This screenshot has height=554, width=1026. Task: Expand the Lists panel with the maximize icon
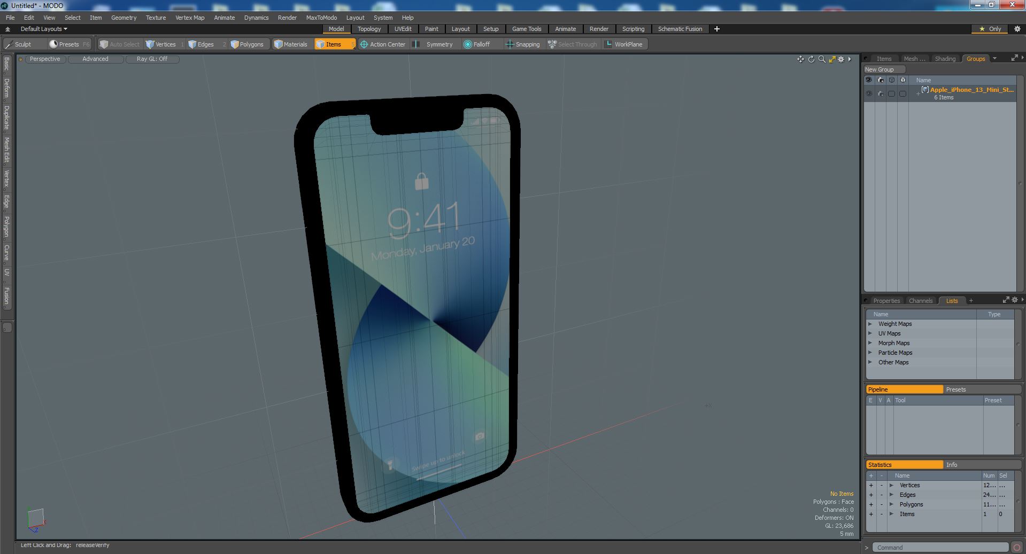click(1006, 300)
